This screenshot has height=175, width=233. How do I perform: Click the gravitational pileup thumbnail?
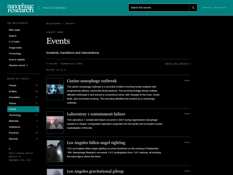click(x=55, y=172)
